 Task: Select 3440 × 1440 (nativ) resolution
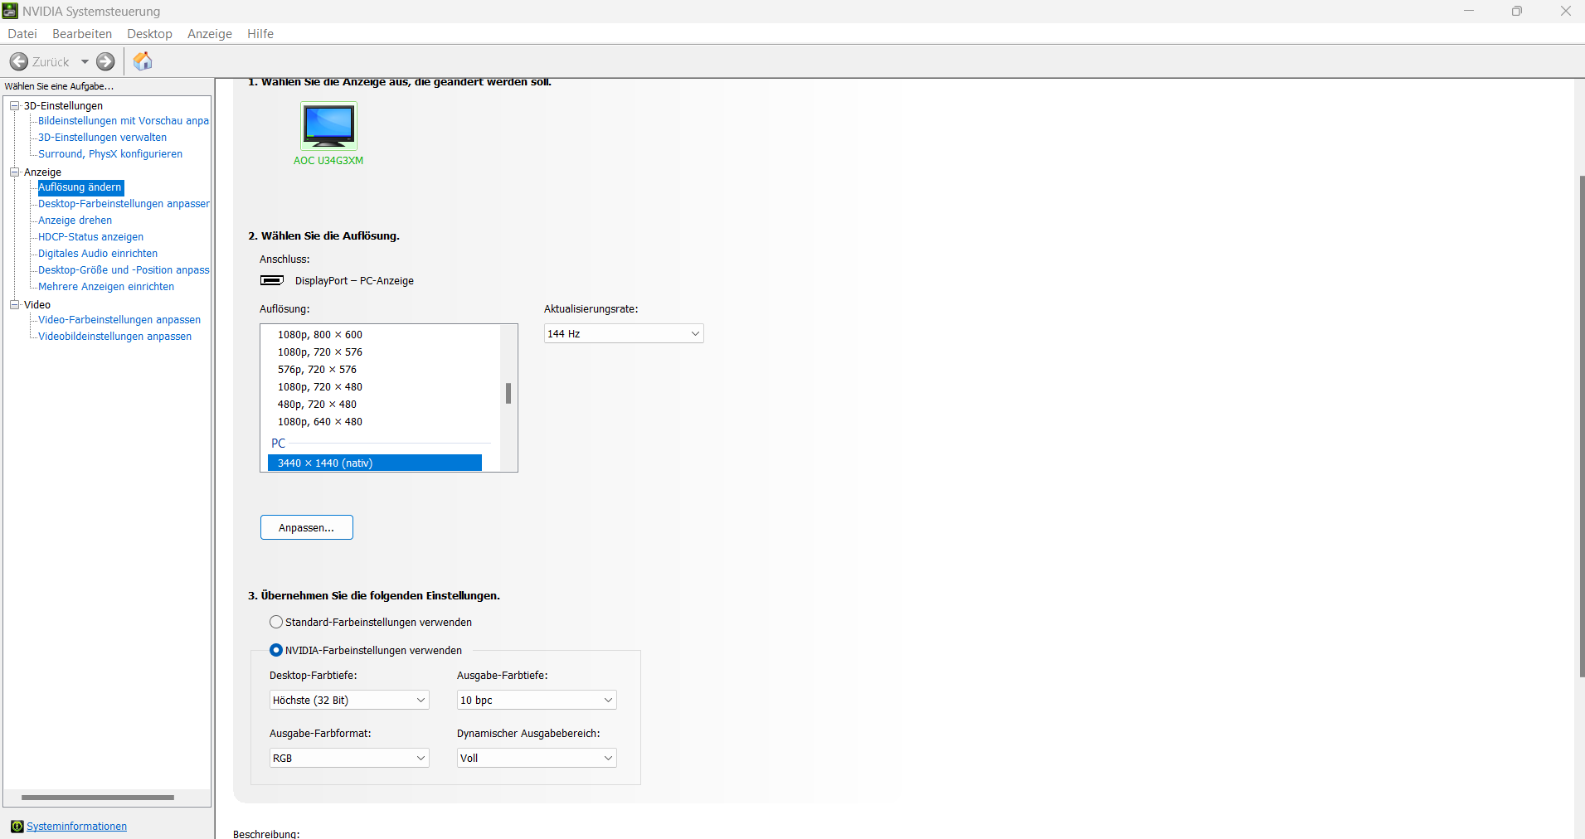375,463
